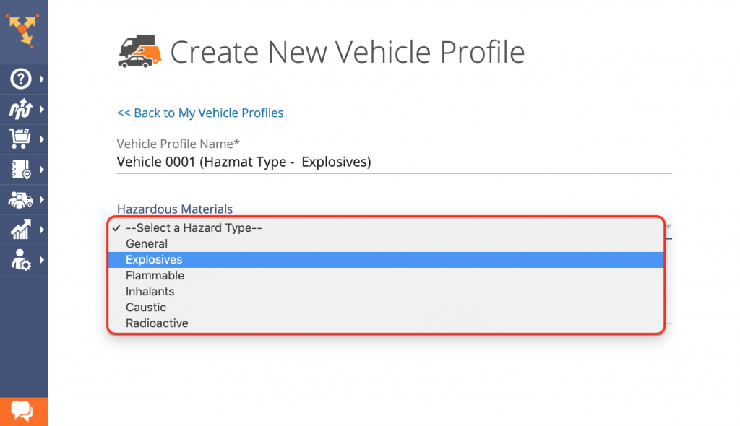Pick the Inhalants hazard type
This screenshot has width=740, height=426.
point(150,292)
